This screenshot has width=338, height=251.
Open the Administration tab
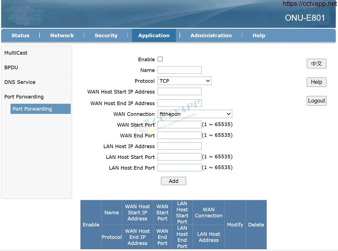(x=211, y=36)
